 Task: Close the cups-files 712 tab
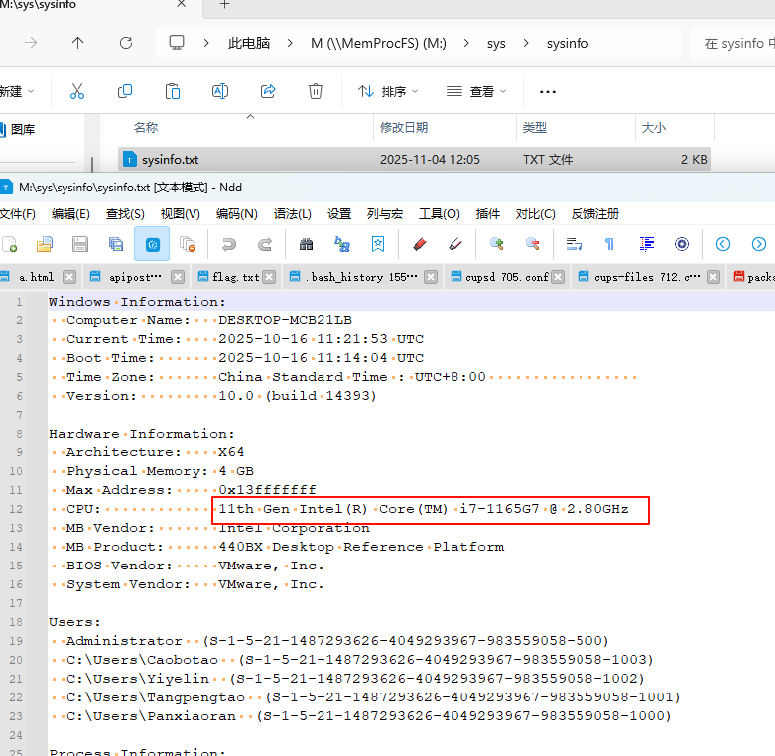[x=713, y=277]
